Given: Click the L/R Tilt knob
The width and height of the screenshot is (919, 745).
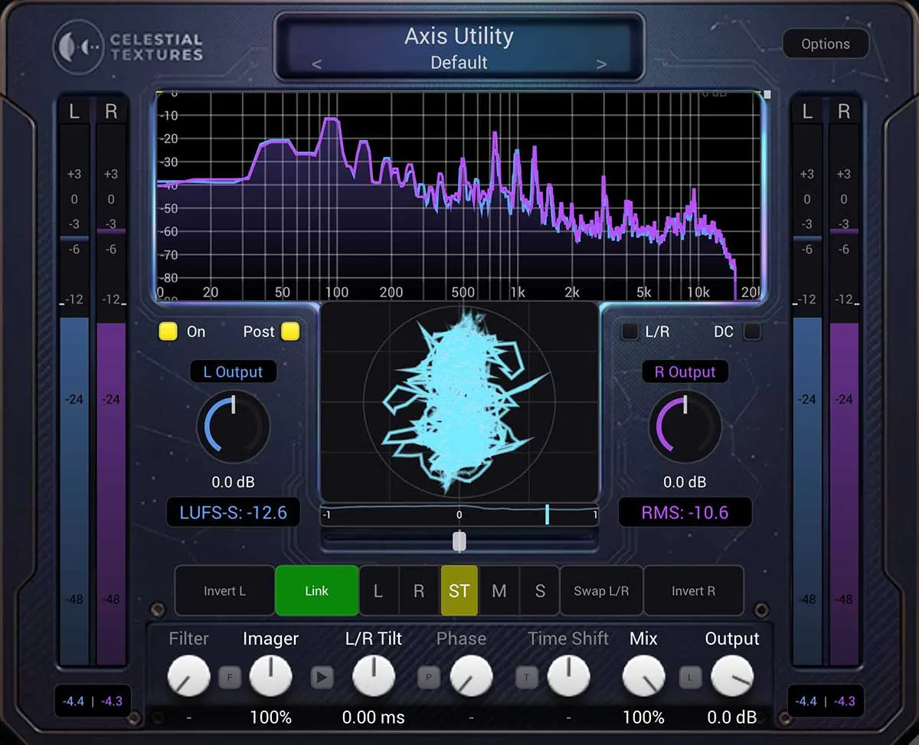Looking at the screenshot, I should pyautogui.click(x=374, y=677).
